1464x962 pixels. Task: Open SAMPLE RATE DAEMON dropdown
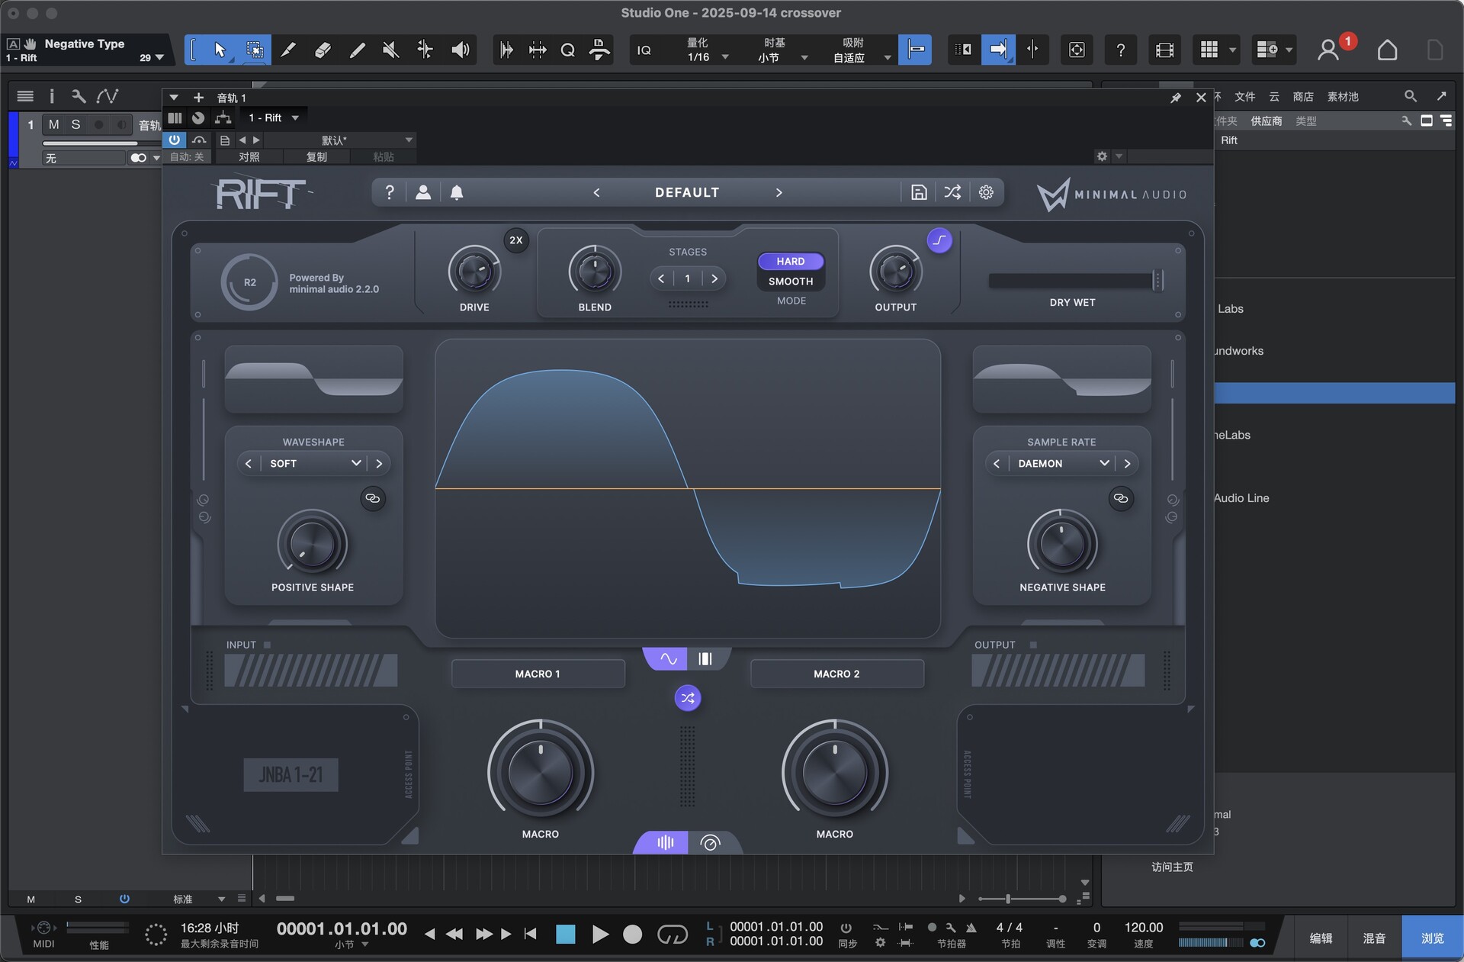click(1061, 463)
